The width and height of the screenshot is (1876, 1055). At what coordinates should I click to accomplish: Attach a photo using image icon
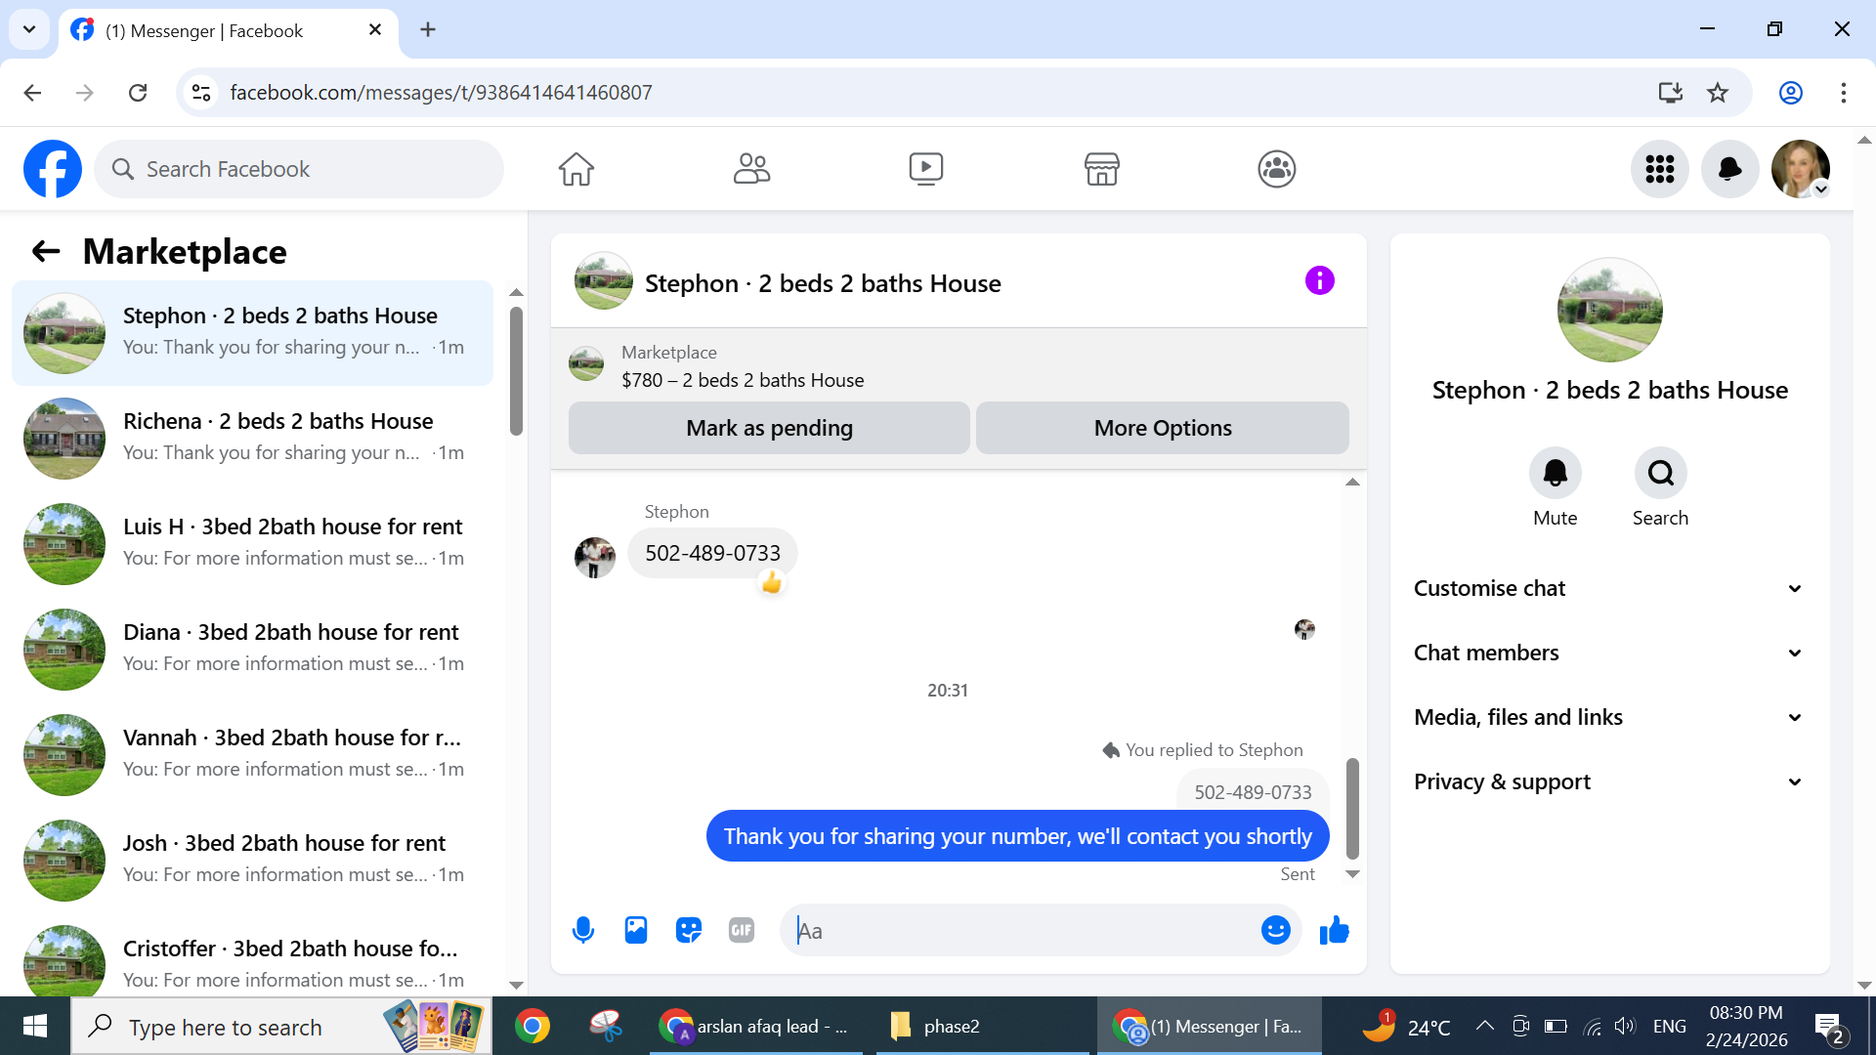636,930
